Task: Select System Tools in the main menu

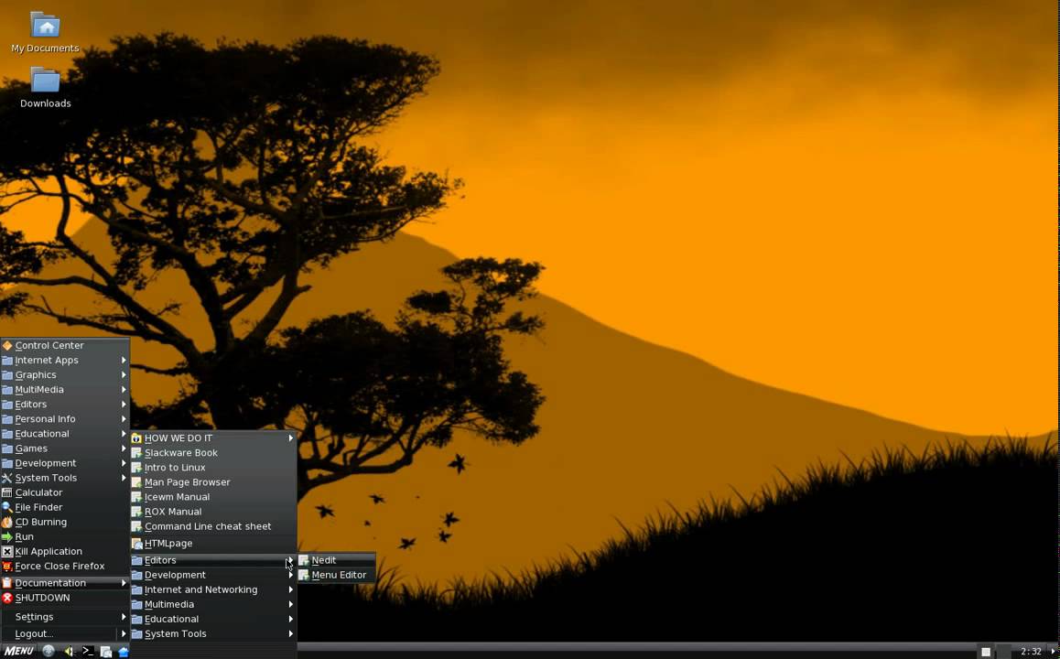Action: pos(65,478)
